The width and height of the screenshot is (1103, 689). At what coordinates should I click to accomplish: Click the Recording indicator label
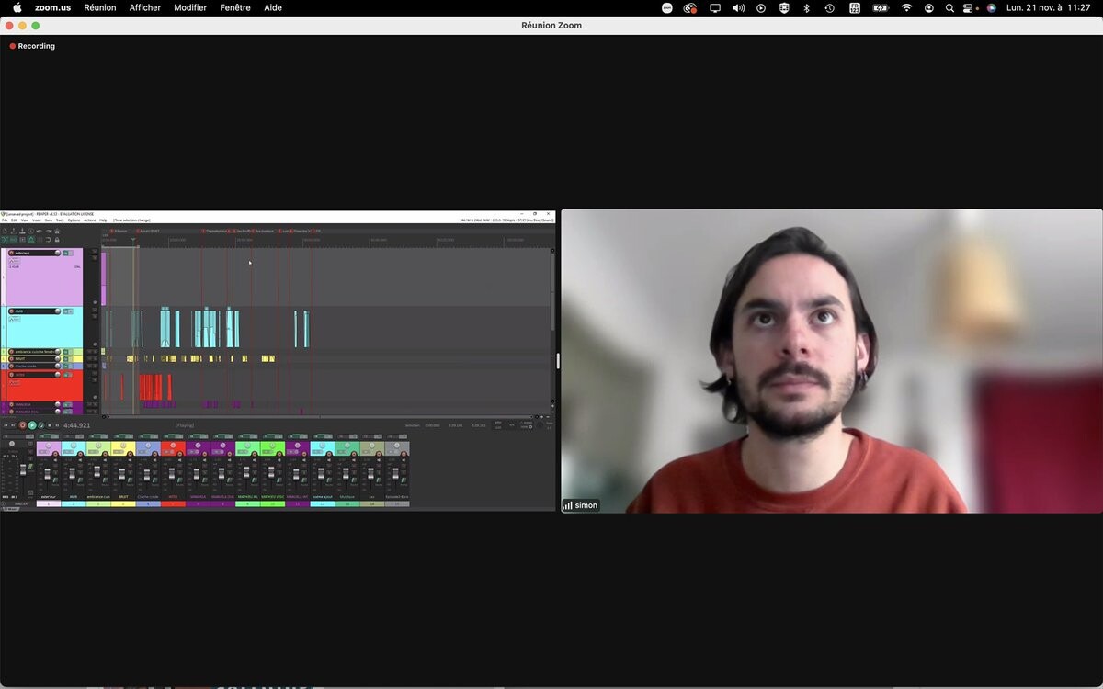(x=36, y=46)
